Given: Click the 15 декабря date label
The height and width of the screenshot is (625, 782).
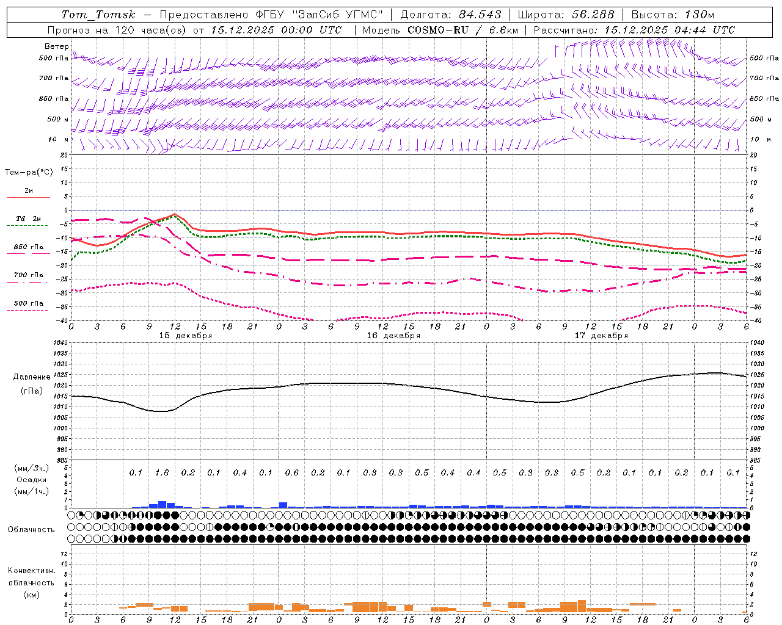Looking at the screenshot, I should 186,336.
